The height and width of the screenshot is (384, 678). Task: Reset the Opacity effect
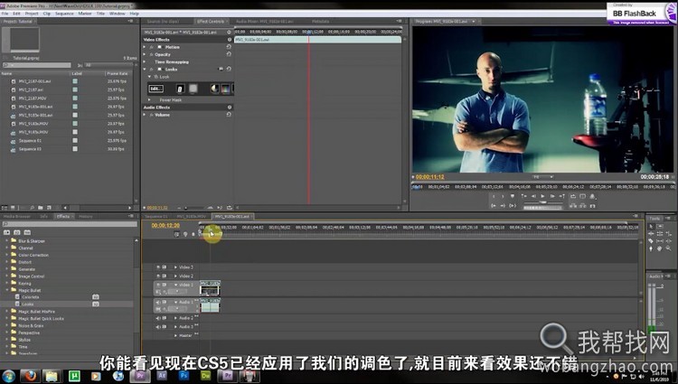pos(229,54)
